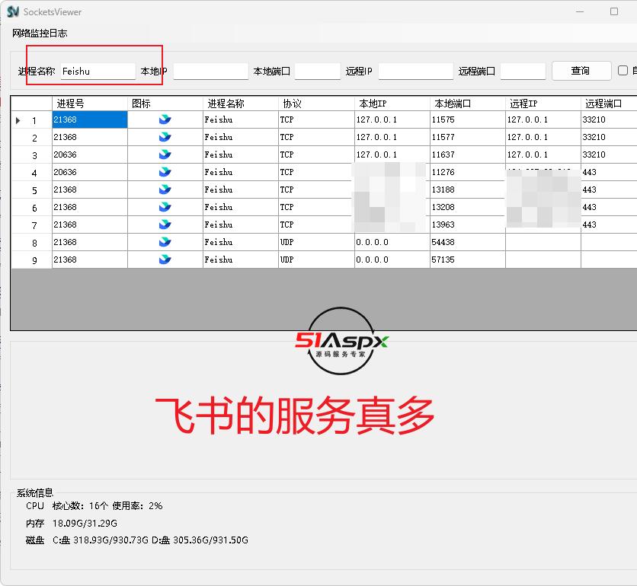Click the Feishu icon in row 7
637x586 pixels.
(165, 224)
